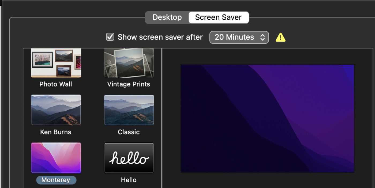Select the Classic screen saver thumbnail

pos(129,110)
